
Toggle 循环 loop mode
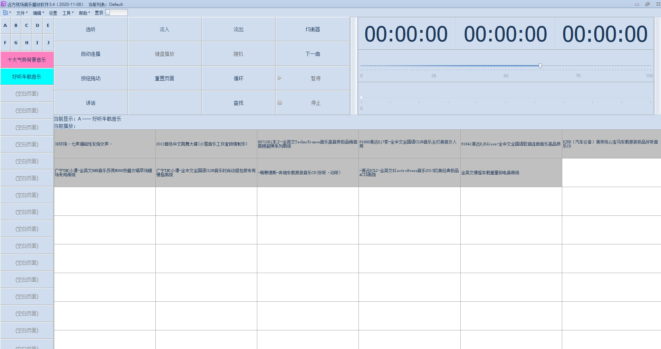[x=239, y=78]
